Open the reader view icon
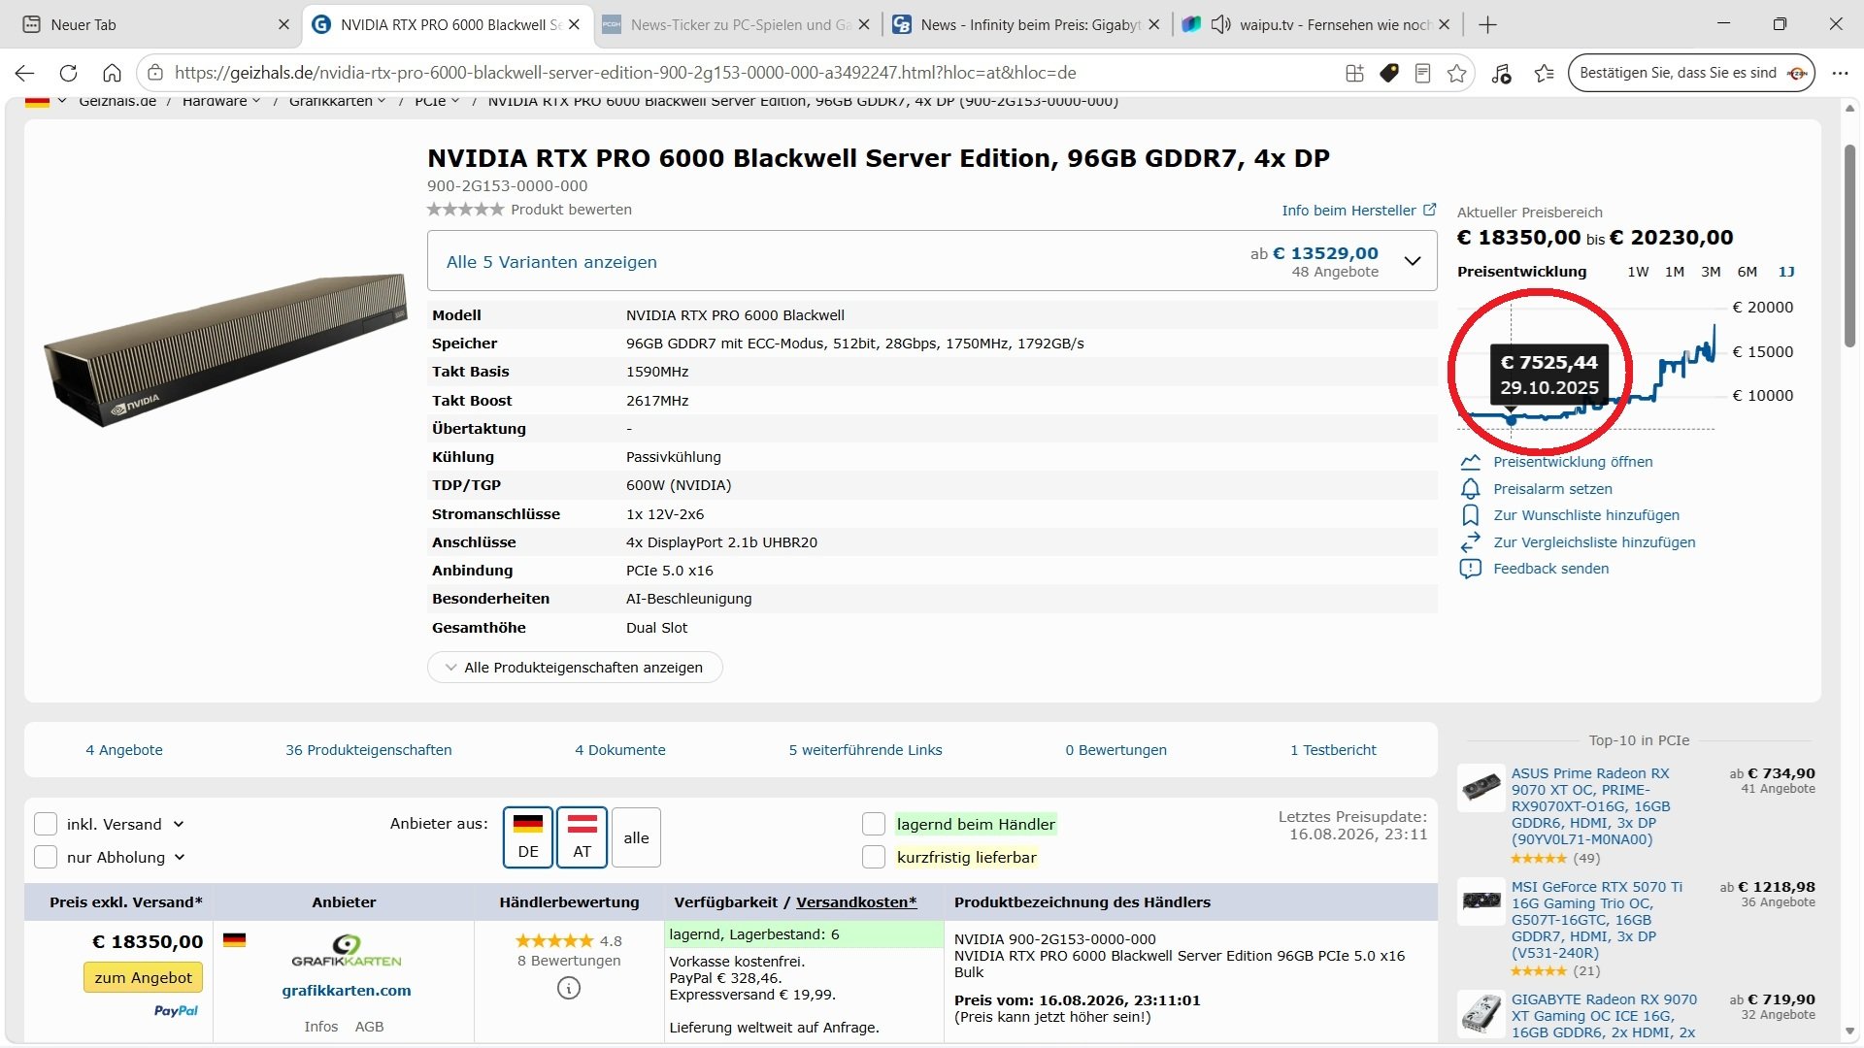 coord(1423,73)
